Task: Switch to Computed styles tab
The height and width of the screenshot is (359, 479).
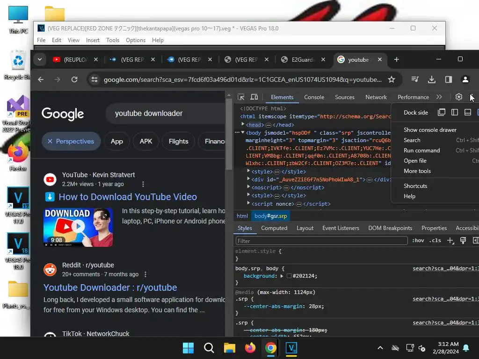Action: point(274,228)
